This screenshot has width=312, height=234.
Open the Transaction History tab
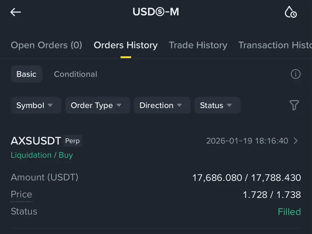point(274,45)
